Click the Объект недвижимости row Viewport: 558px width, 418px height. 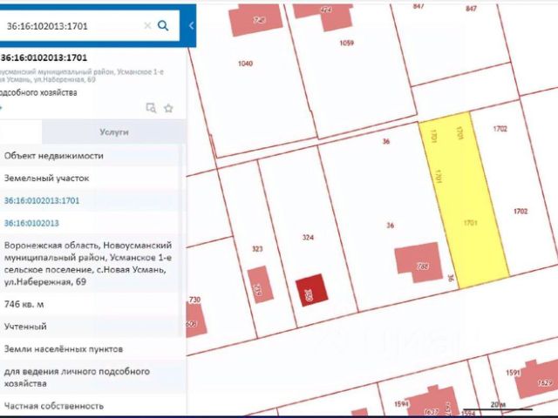pyautogui.click(x=89, y=156)
